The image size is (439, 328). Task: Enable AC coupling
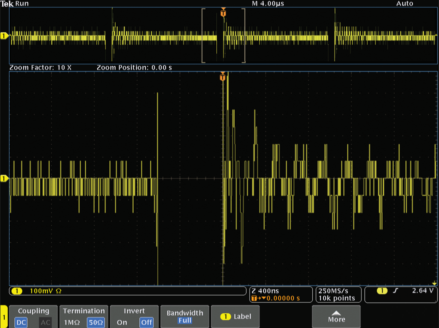tap(46, 322)
